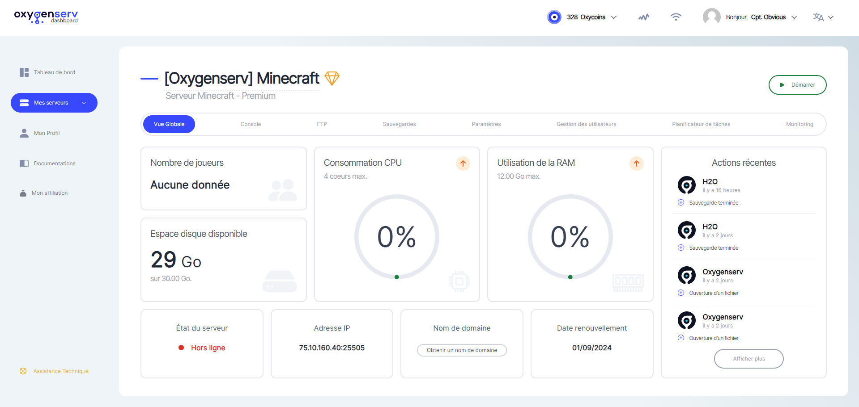This screenshot has width=859, height=407.
Task: Click the disk drive icon in Espace disque
Action: click(x=280, y=281)
